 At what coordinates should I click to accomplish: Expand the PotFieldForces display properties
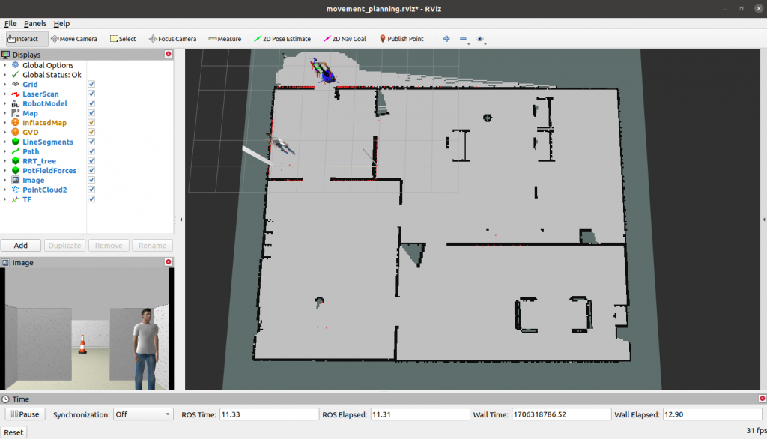click(5, 170)
